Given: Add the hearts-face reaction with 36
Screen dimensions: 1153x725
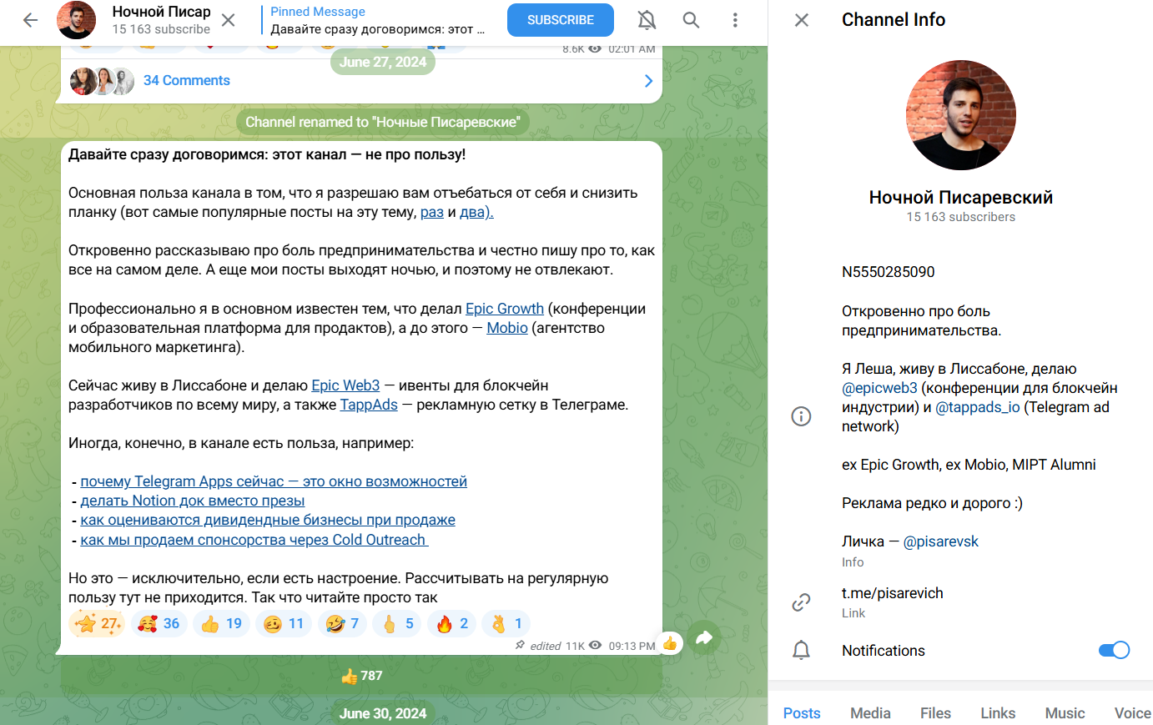Looking at the screenshot, I should click(159, 624).
